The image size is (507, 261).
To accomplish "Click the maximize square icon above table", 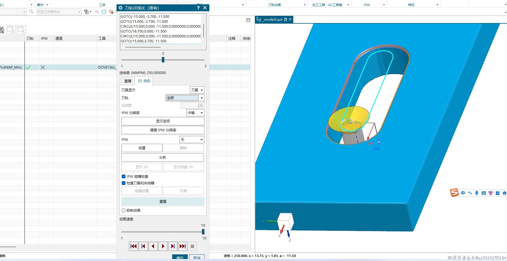I will pyautogui.click(x=248, y=20).
